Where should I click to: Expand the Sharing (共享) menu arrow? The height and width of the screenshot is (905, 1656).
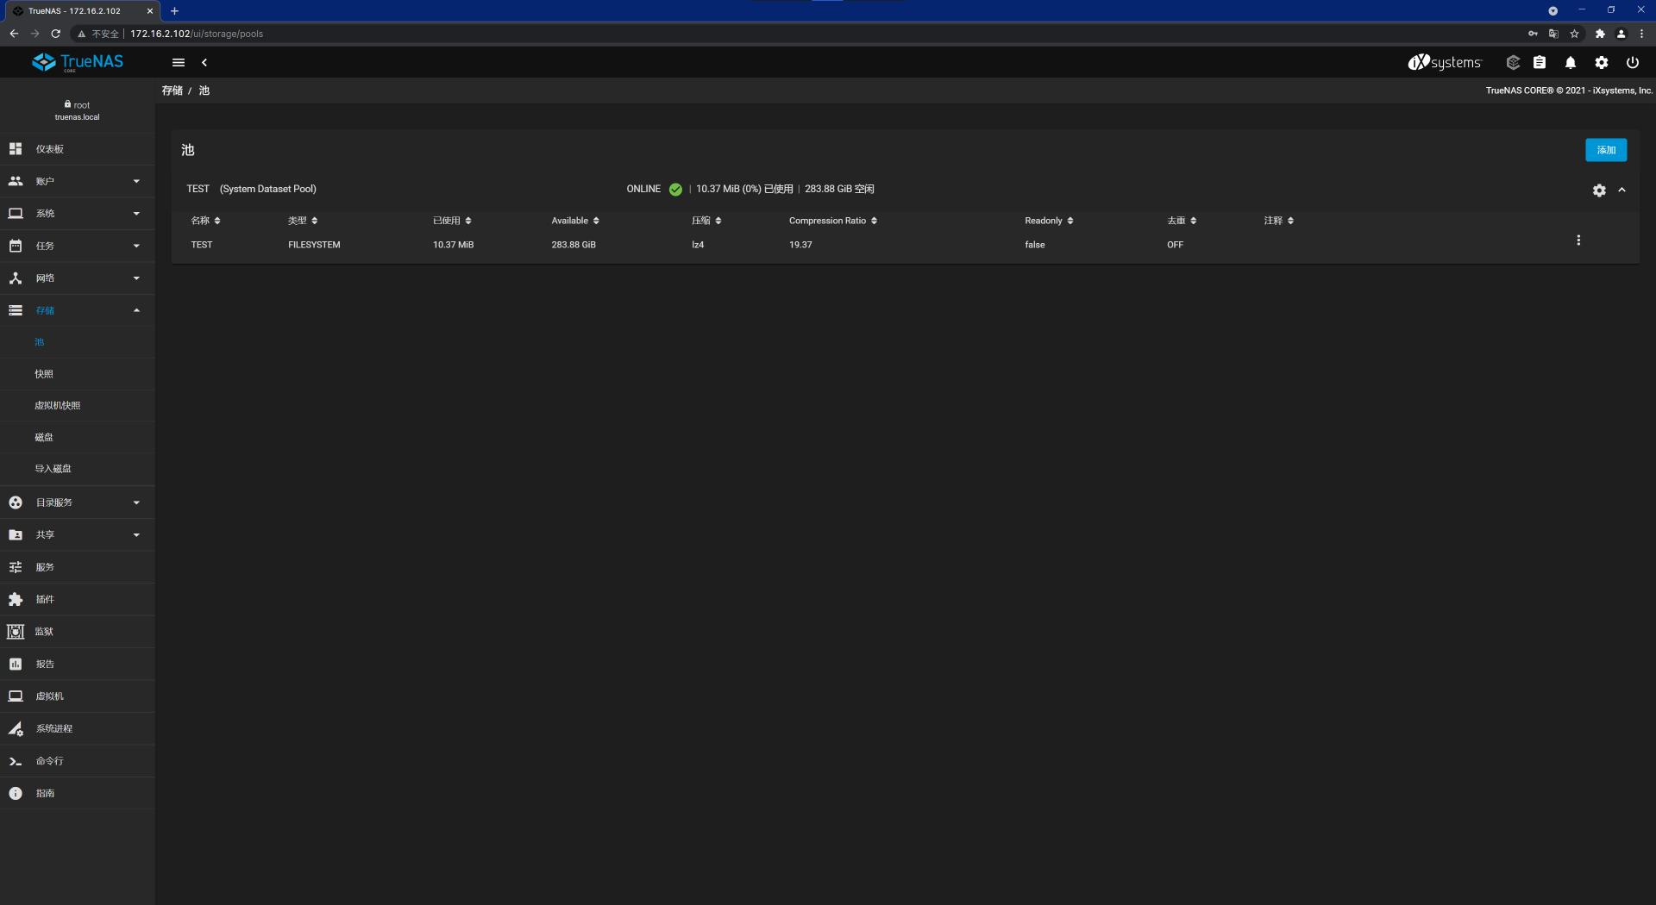(x=136, y=535)
